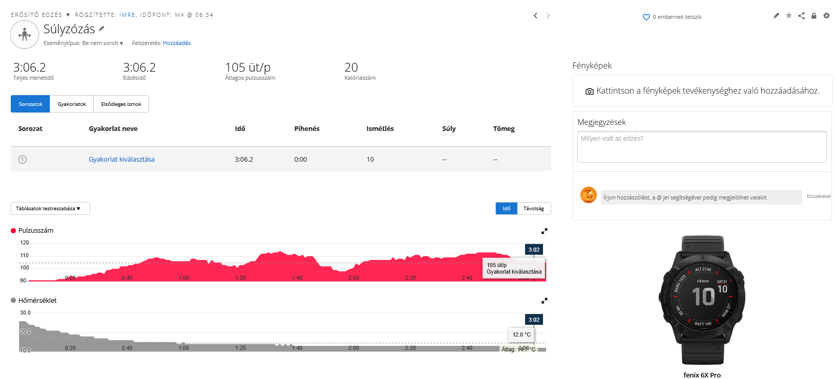Open the Erősítő edzés activity type dropdown
This screenshot has width=835, height=379.
[40, 15]
